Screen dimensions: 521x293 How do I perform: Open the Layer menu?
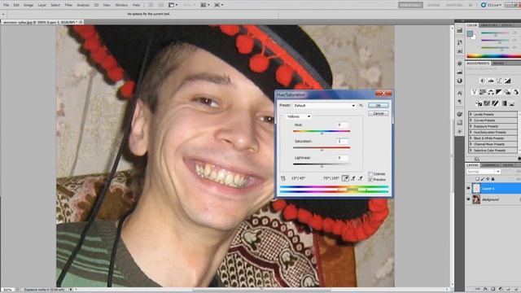pyautogui.click(x=42, y=5)
